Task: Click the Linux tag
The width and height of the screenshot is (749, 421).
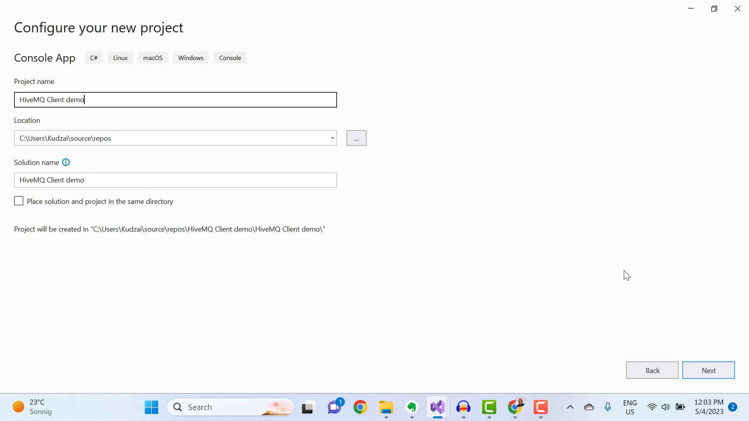Action: (x=120, y=58)
